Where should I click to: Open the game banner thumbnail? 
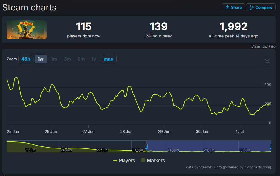point(26,30)
